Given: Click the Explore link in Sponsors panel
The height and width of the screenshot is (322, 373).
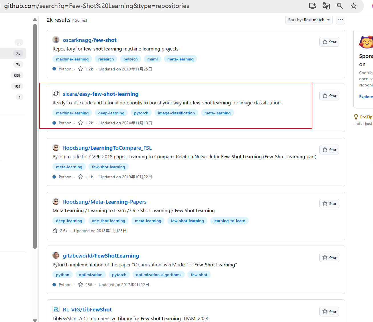Looking at the screenshot, I should (x=366, y=97).
